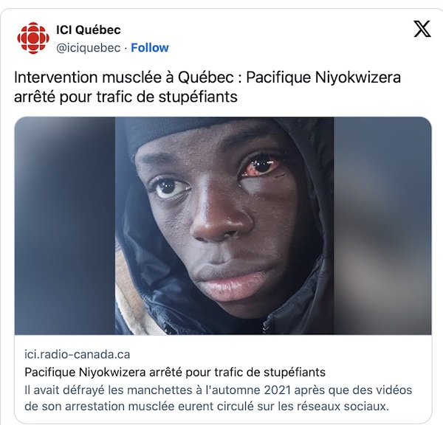Click card description starting "Il avait défrayé"

[218, 398]
